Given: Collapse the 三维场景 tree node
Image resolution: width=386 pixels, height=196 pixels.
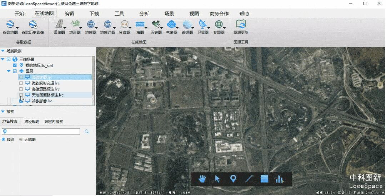Looking at the screenshot, I should point(9,59).
